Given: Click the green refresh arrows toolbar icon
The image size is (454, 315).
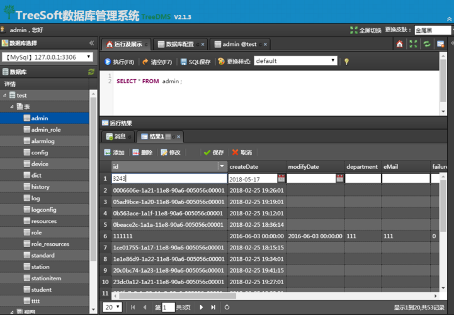Looking at the screenshot, I should point(427,44).
